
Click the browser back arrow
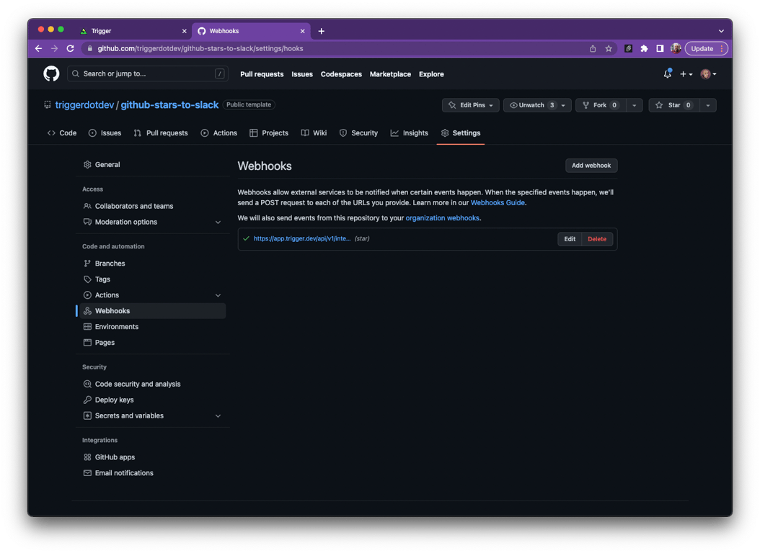click(x=39, y=48)
